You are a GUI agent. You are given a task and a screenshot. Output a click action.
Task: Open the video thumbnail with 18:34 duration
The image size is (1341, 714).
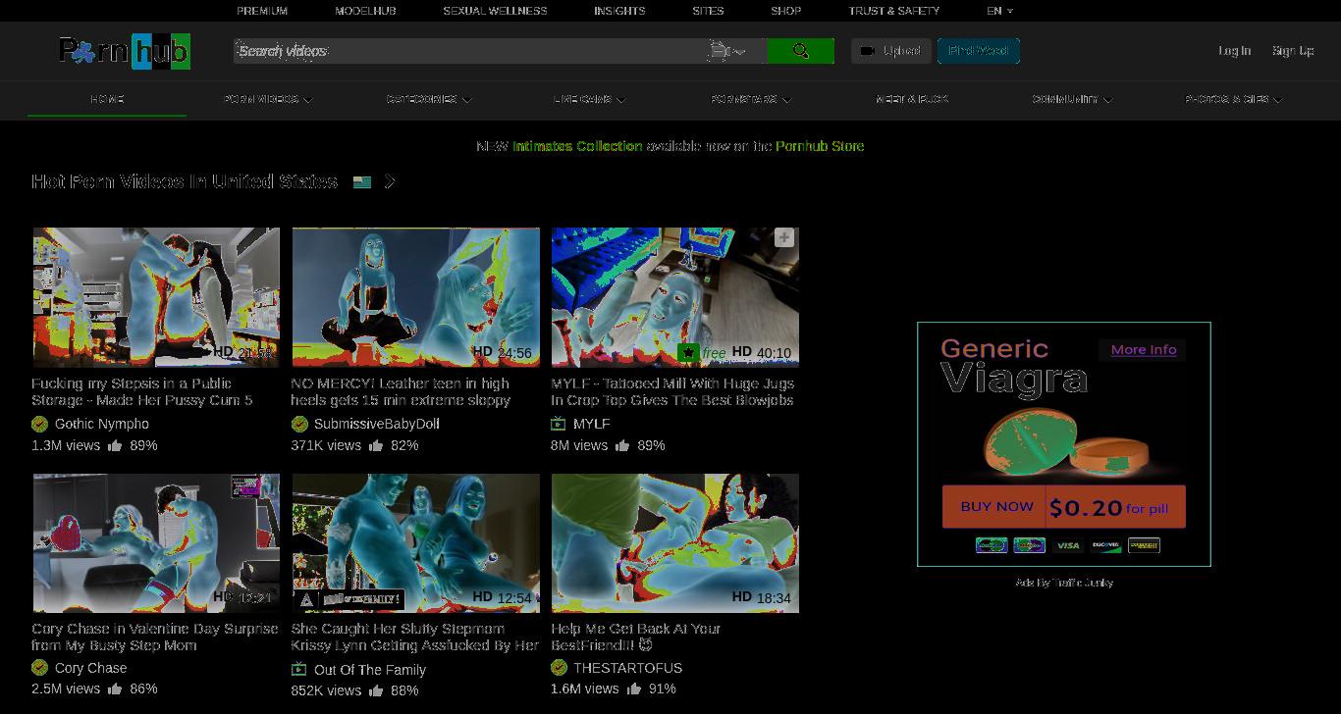coord(675,543)
